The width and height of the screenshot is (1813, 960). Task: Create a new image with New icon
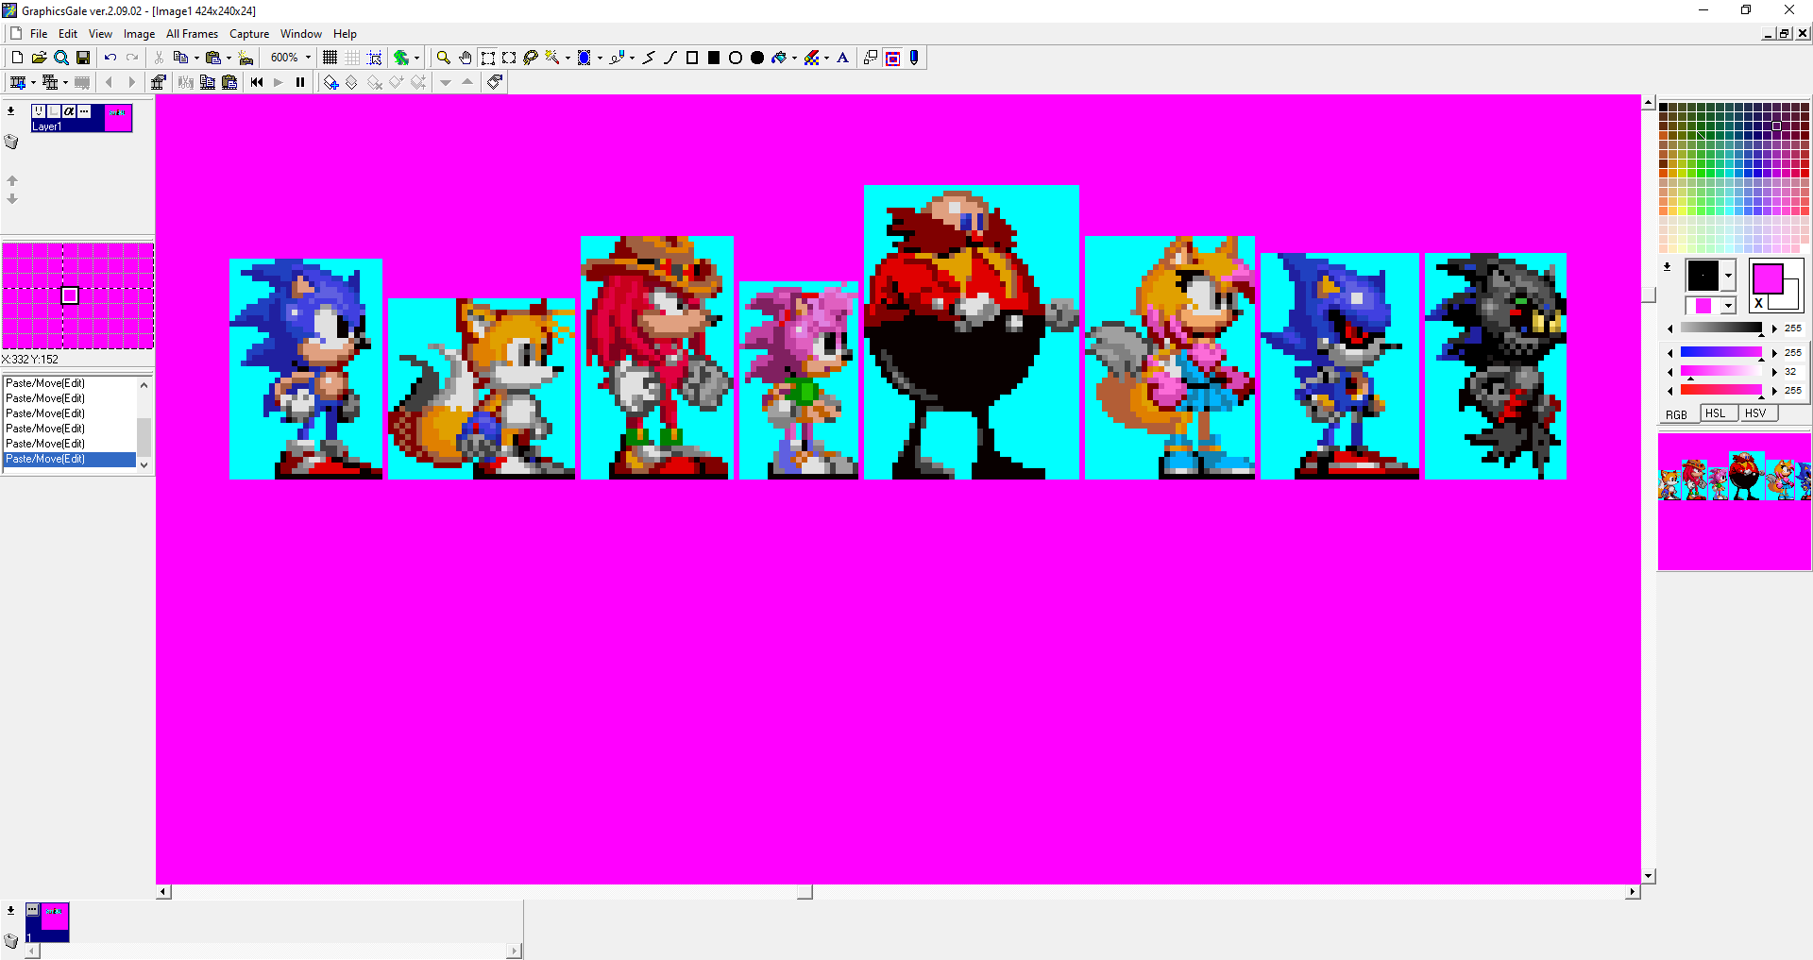[17, 58]
